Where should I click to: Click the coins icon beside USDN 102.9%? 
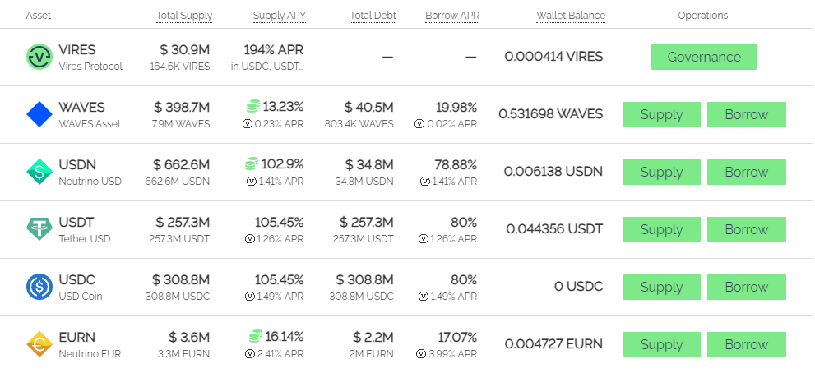252,164
